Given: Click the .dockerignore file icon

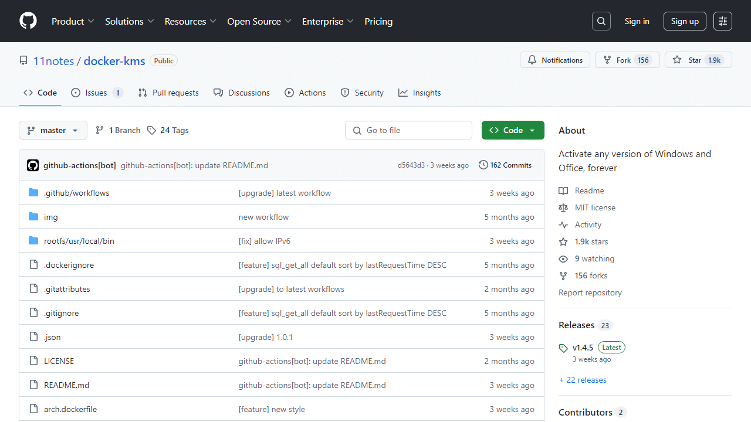Looking at the screenshot, I should (33, 265).
